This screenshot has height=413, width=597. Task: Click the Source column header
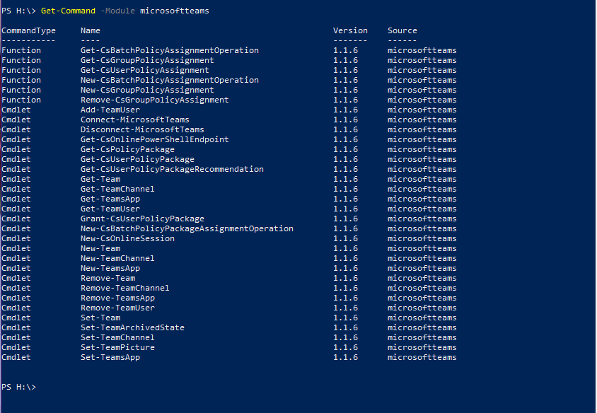(x=402, y=30)
